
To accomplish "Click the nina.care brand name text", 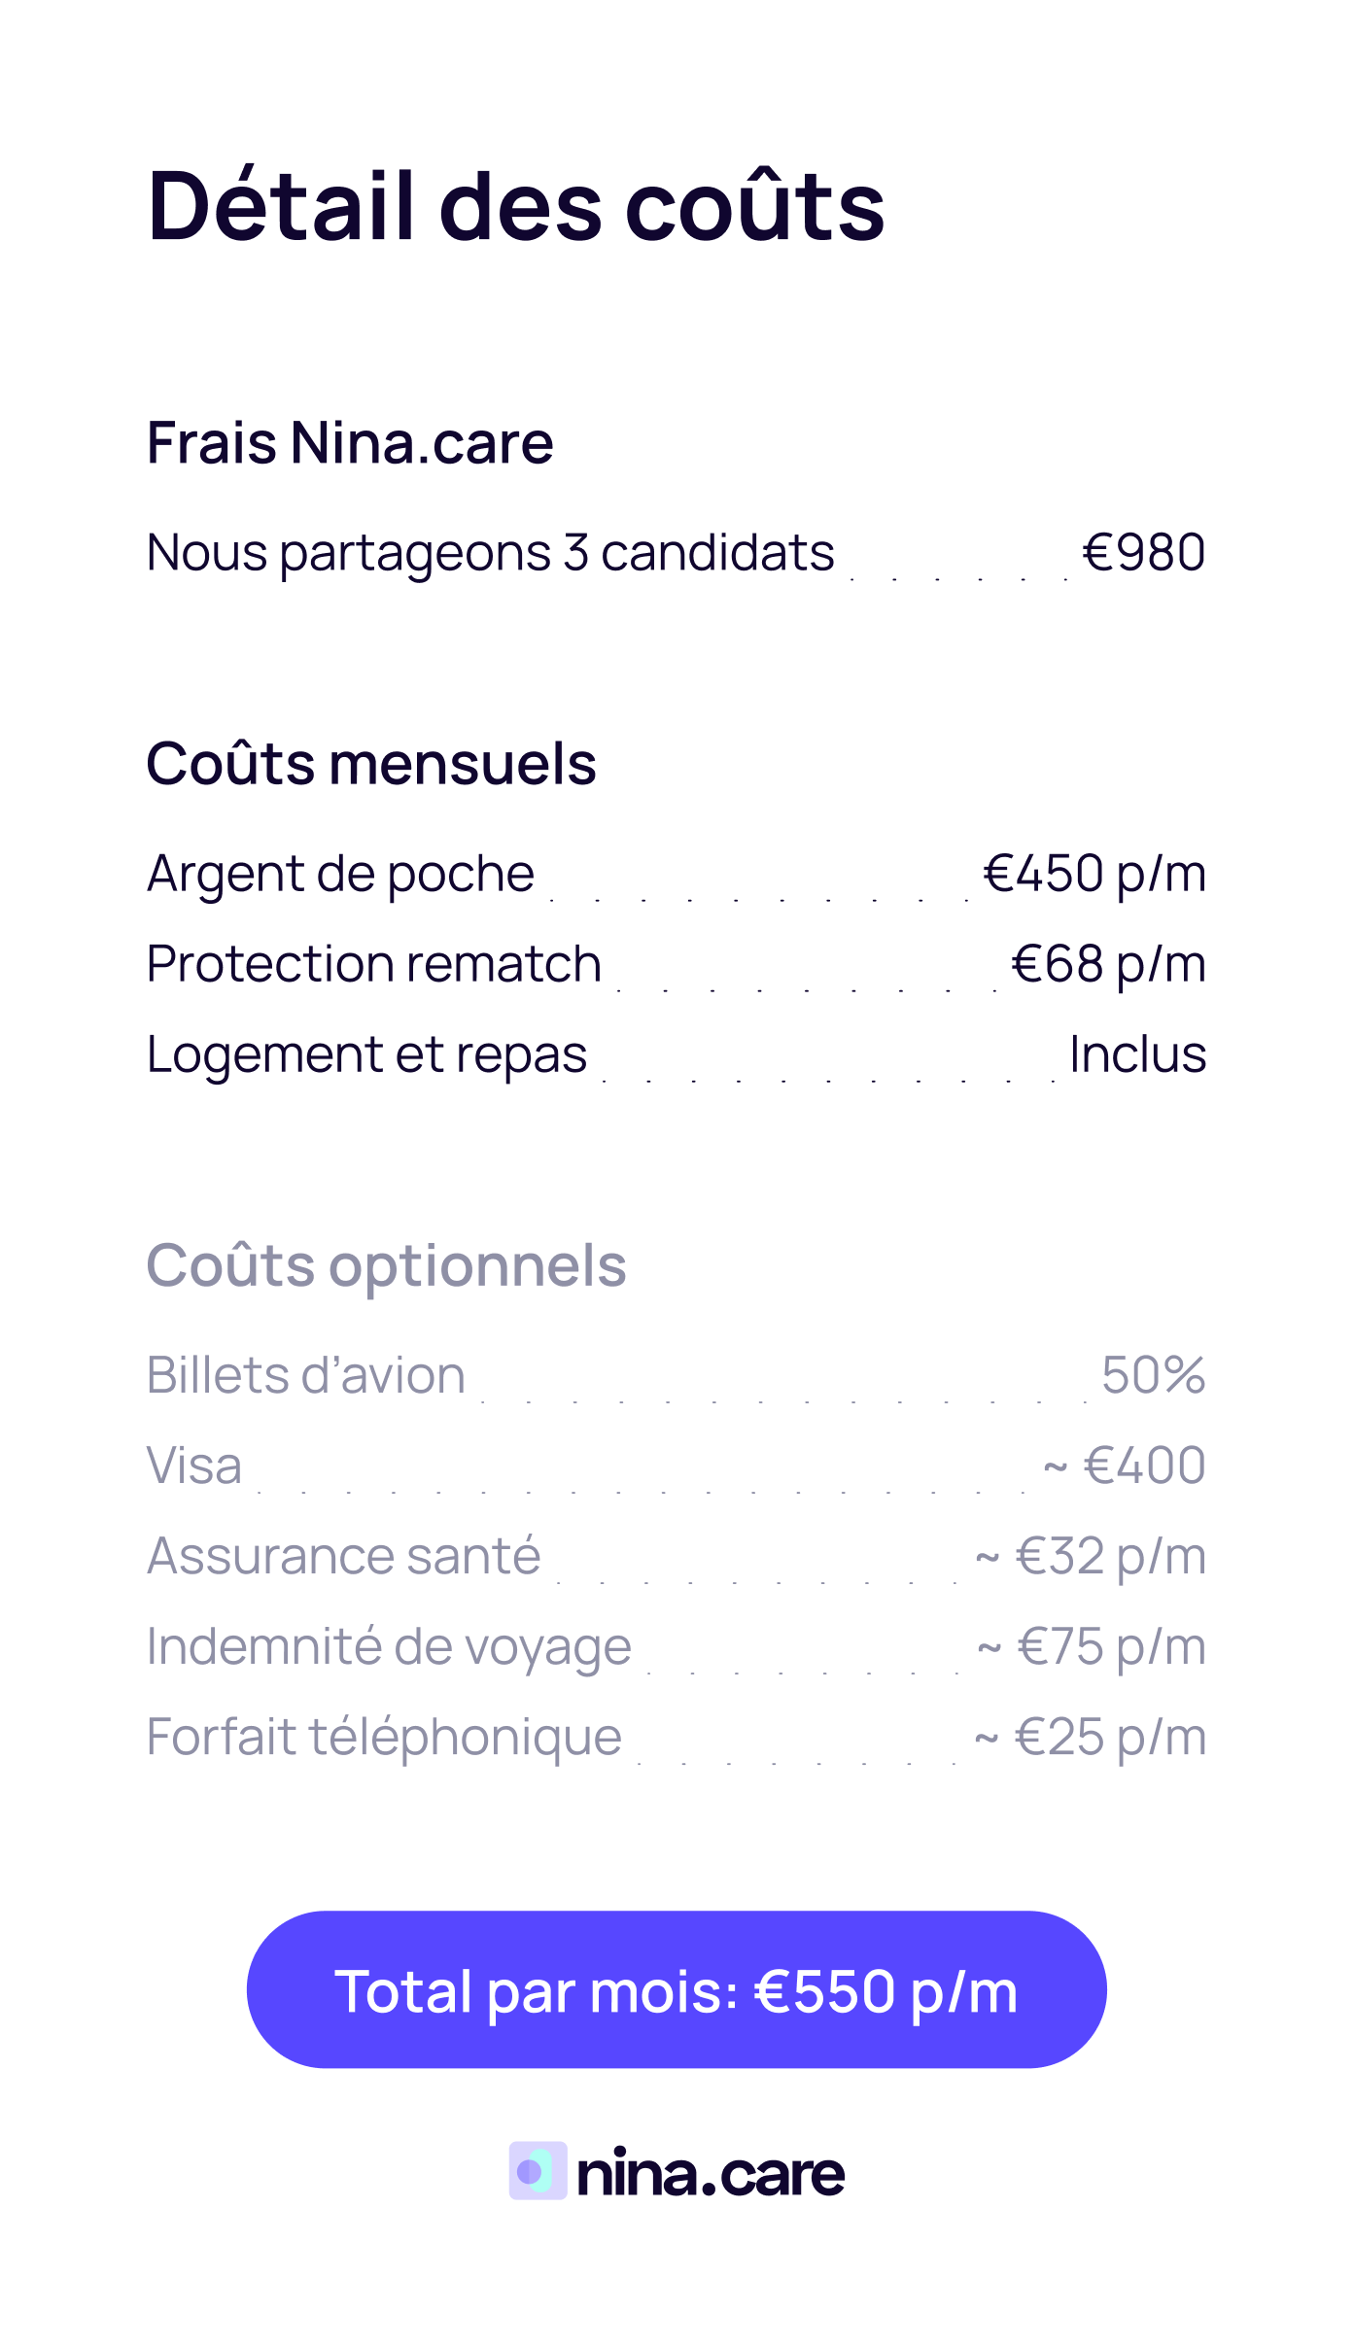I will click(711, 2173).
